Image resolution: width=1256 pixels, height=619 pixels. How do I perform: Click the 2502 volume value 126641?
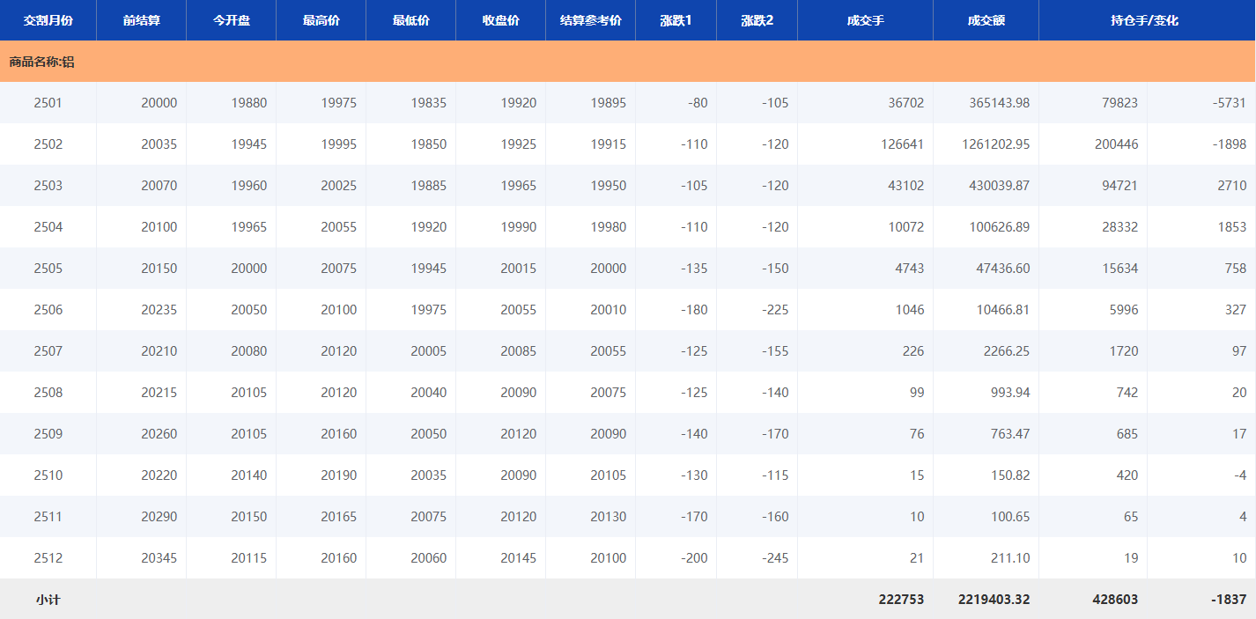(x=902, y=144)
